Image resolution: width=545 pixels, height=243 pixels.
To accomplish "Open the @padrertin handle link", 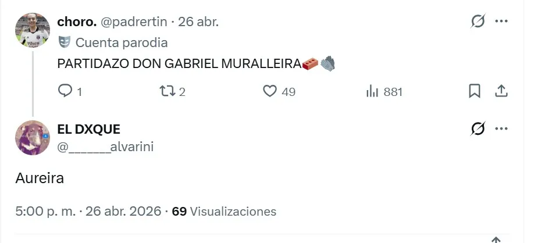I will coord(134,22).
